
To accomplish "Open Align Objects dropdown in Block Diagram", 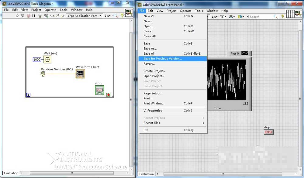I will coord(108,16).
